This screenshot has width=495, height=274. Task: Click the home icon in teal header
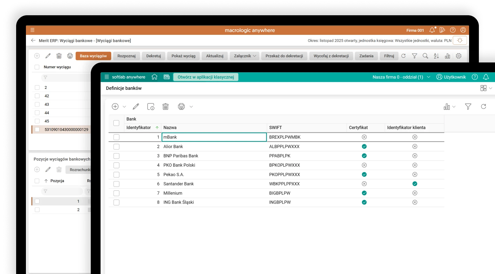(154, 77)
